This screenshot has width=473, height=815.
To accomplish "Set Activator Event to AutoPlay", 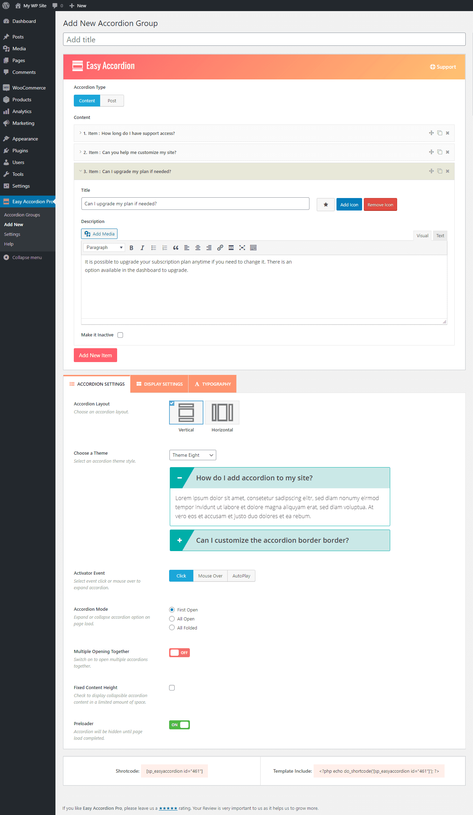I will coord(242,576).
